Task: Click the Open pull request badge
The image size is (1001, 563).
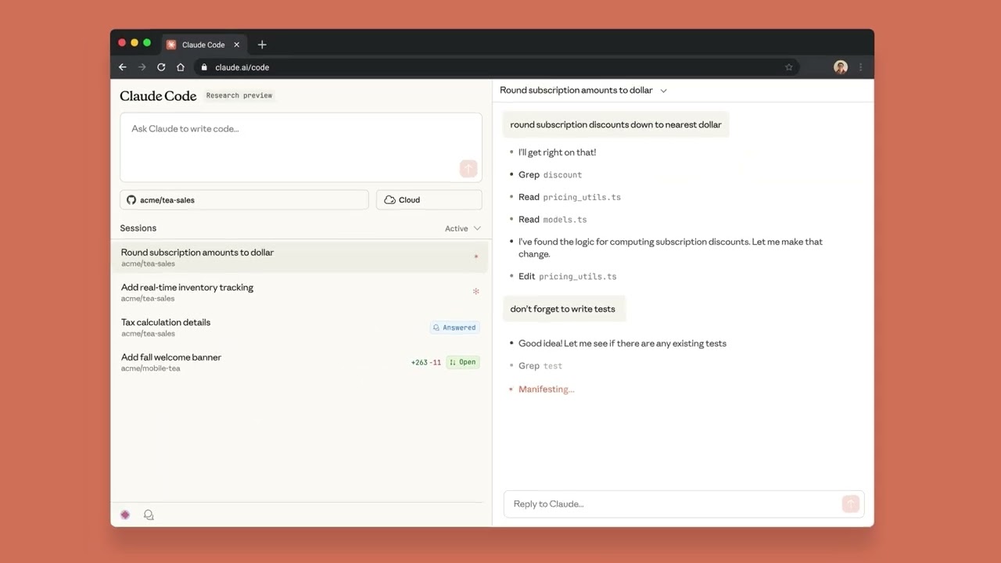Action: pos(463,362)
